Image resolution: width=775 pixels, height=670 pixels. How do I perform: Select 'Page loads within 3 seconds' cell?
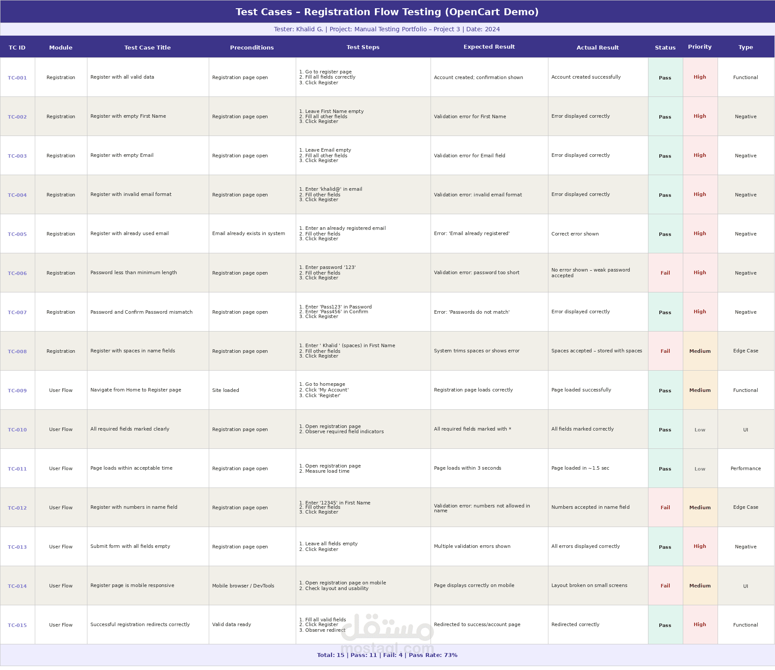coord(468,468)
